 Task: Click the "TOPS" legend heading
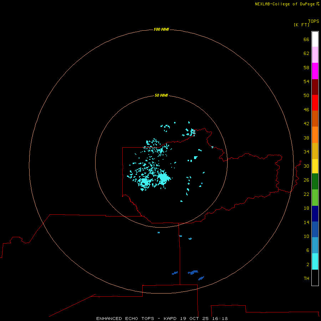[x=314, y=21]
